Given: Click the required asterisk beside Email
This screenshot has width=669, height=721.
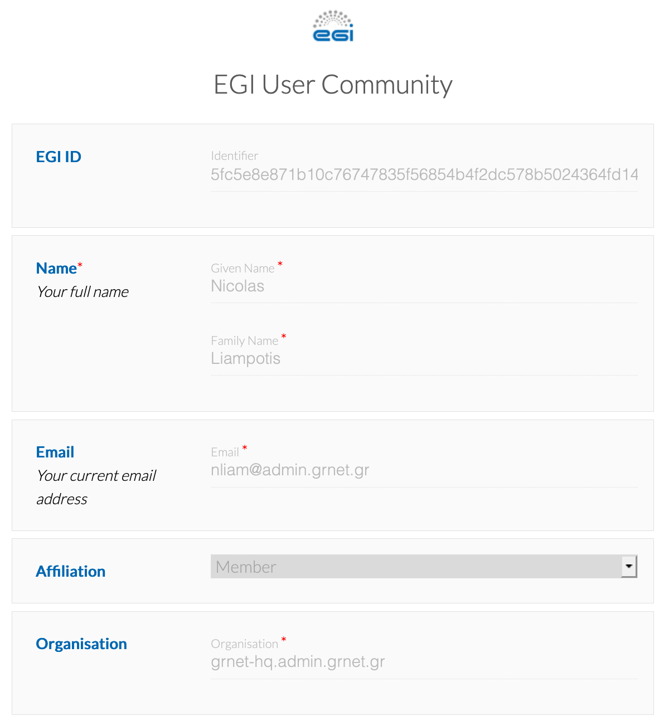Looking at the screenshot, I should click(x=244, y=448).
